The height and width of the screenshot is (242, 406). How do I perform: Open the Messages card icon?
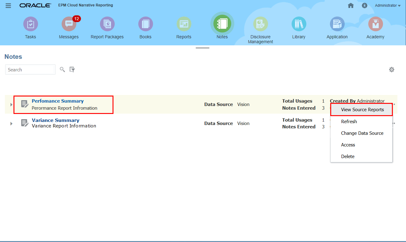pos(69,24)
